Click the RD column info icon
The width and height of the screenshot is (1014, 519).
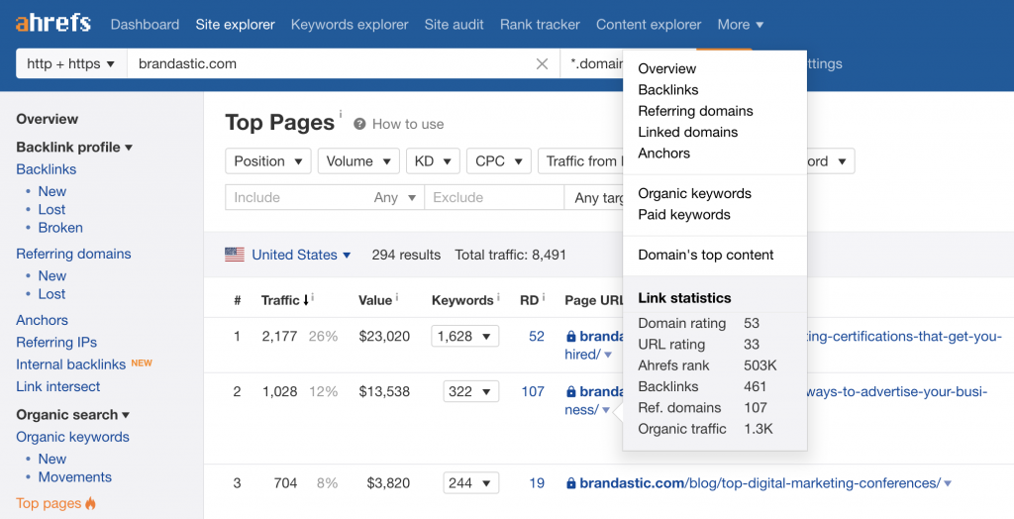click(x=544, y=297)
